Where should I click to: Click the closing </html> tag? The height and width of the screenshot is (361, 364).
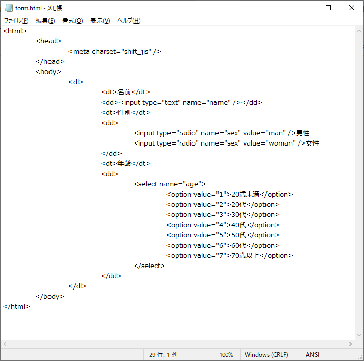16,307
